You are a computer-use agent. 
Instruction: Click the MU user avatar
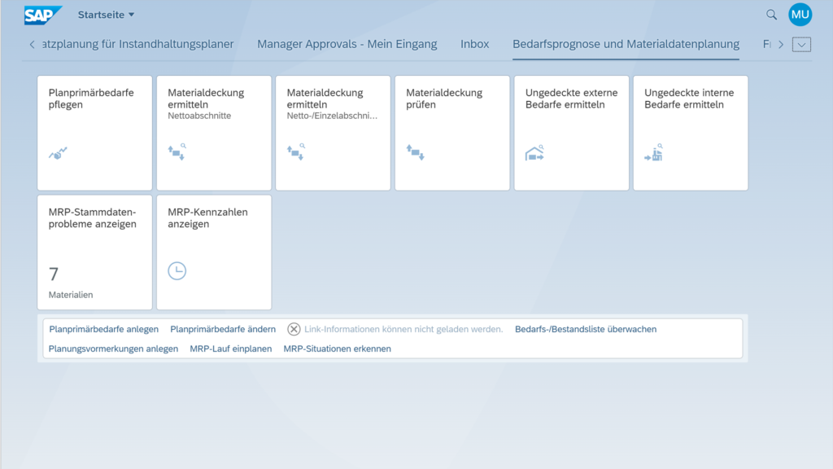click(800, 14)
